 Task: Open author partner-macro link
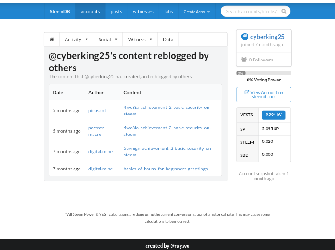(97, 131)
